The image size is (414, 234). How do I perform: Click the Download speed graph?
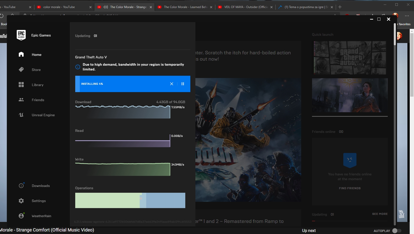coord(123,112)
